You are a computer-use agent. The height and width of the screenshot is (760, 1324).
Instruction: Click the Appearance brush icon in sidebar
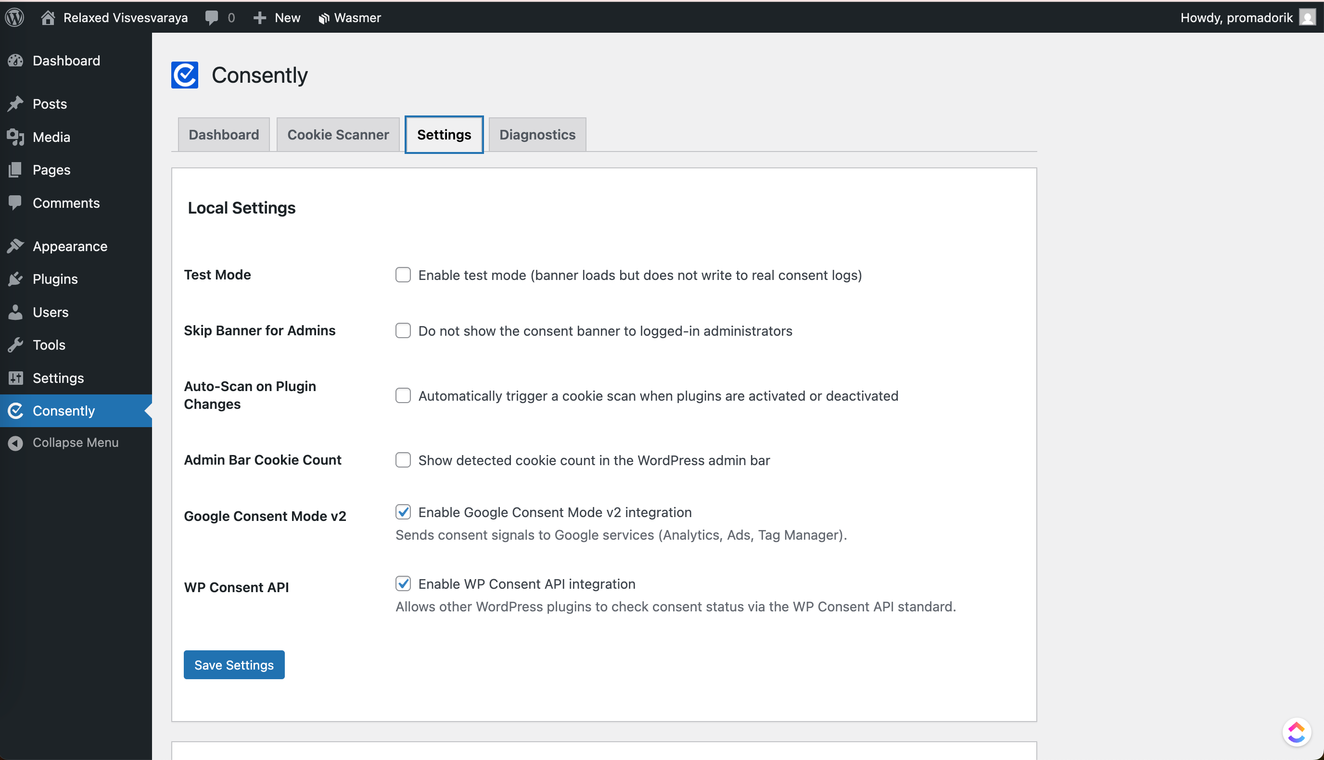(x=16, y=246)
